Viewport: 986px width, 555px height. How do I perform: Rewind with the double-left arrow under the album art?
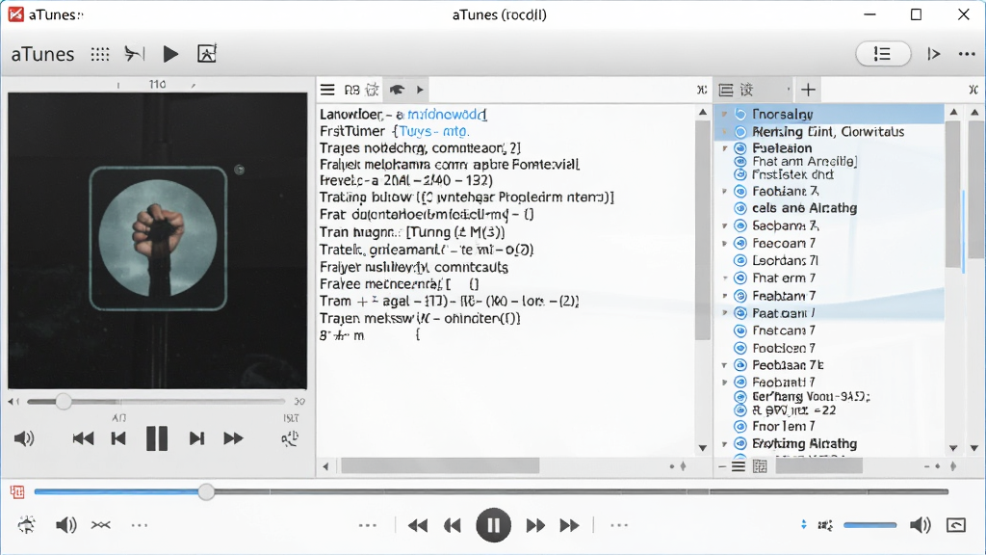[83, 438]
